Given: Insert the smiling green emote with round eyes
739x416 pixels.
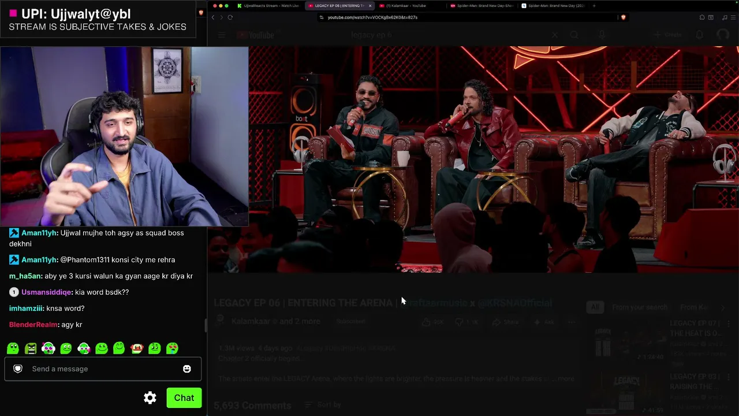Looking at the screenshot, I should (66, 348).
